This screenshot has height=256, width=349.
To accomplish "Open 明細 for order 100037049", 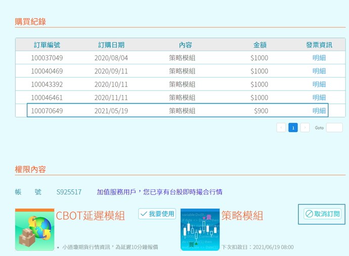I will [x=319, y=58].
